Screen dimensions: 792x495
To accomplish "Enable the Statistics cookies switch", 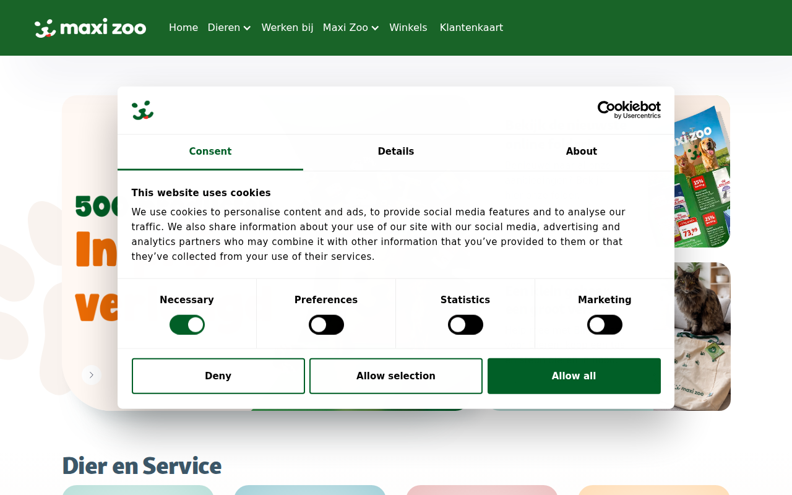I will click(465, 325).
